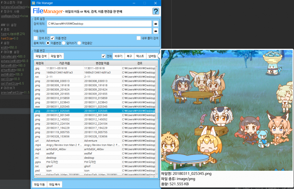The width and height of the screenshot is (294, 189).
Task: Click the File Manager title bar icon
Action: pos(34,3)
